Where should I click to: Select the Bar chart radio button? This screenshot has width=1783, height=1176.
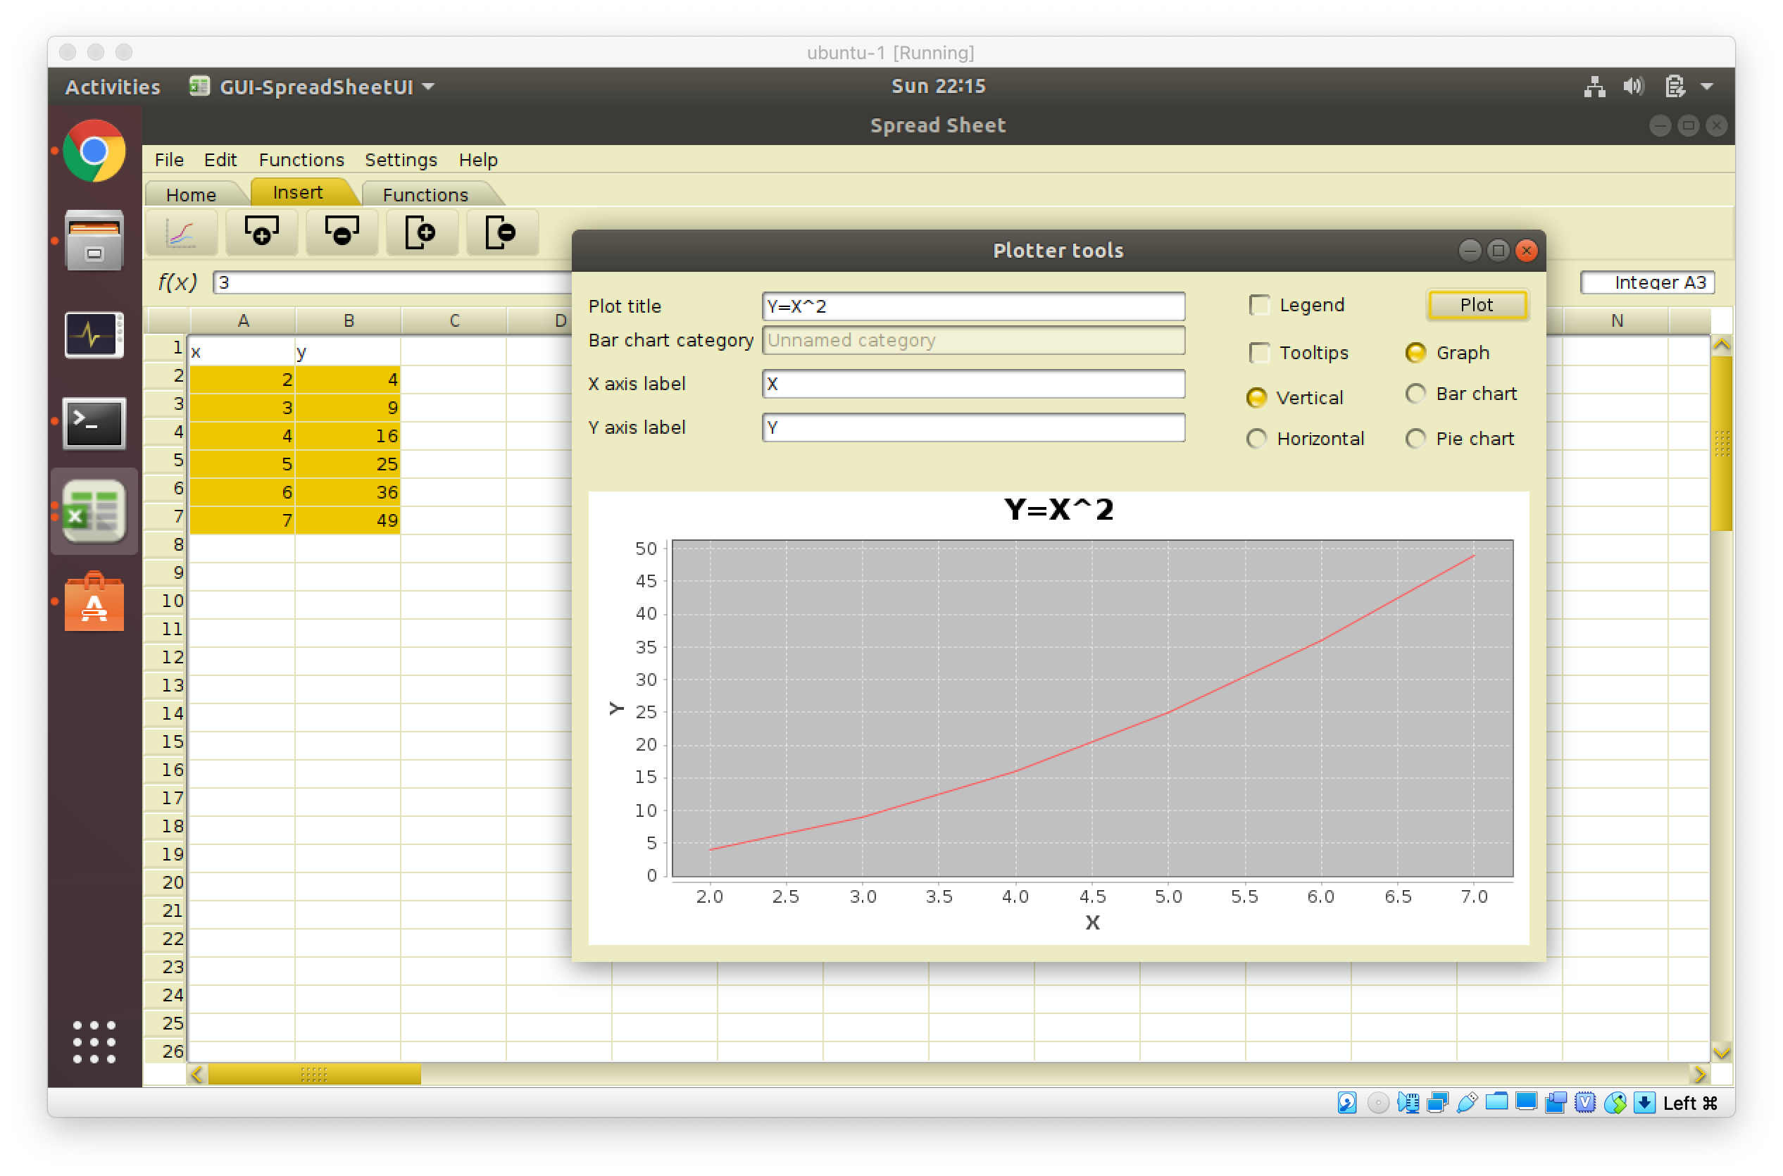pos(1415,394)
